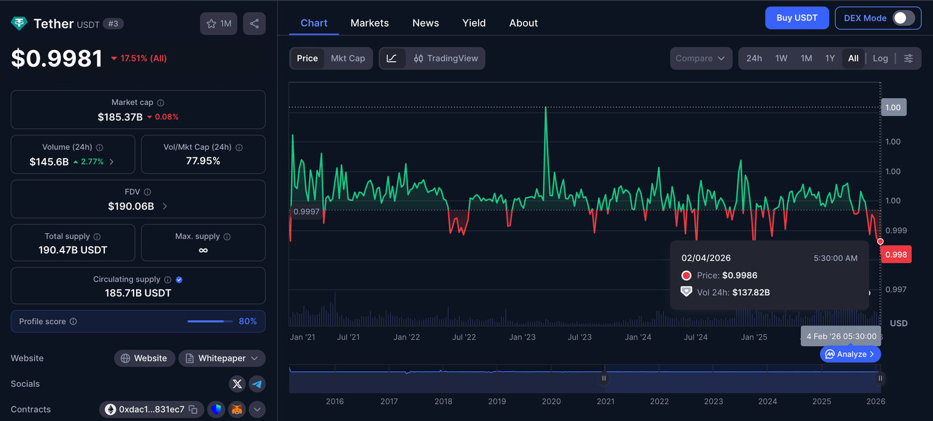Copy the contract address icon
Screen dimensions: 933x421
[193, 409]
